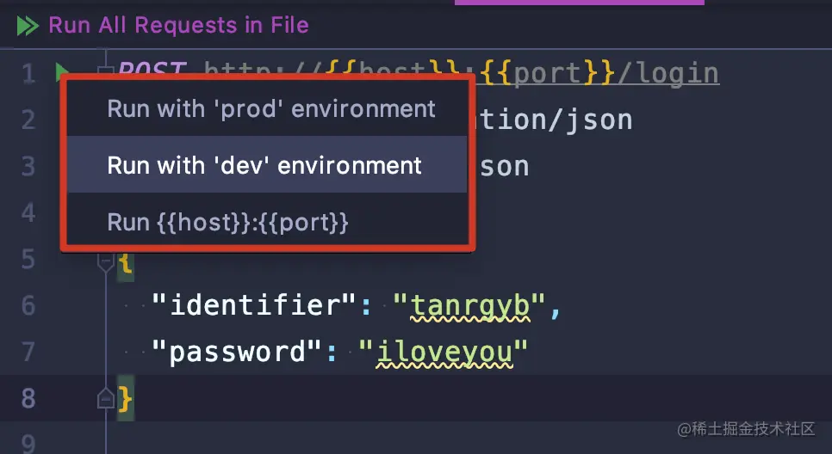Click the green run gutter icon on line 1
Viewport: 832px width, 454px height.
click(x=61, y=71)
